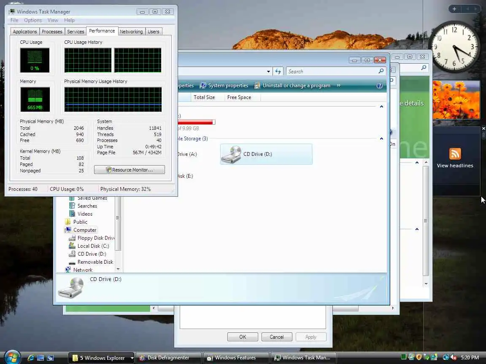Open Explorer's blue help question mark
This screenshot has width=486, height=364.
pos(379,86)
